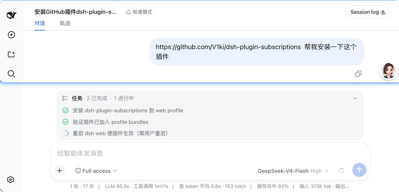Viewport: 399px width, 192px height.
Task: Click checkmark for 安装 dsh-plugin-subscriptions task
Action: pyautogui.click(x=66, y=110)
